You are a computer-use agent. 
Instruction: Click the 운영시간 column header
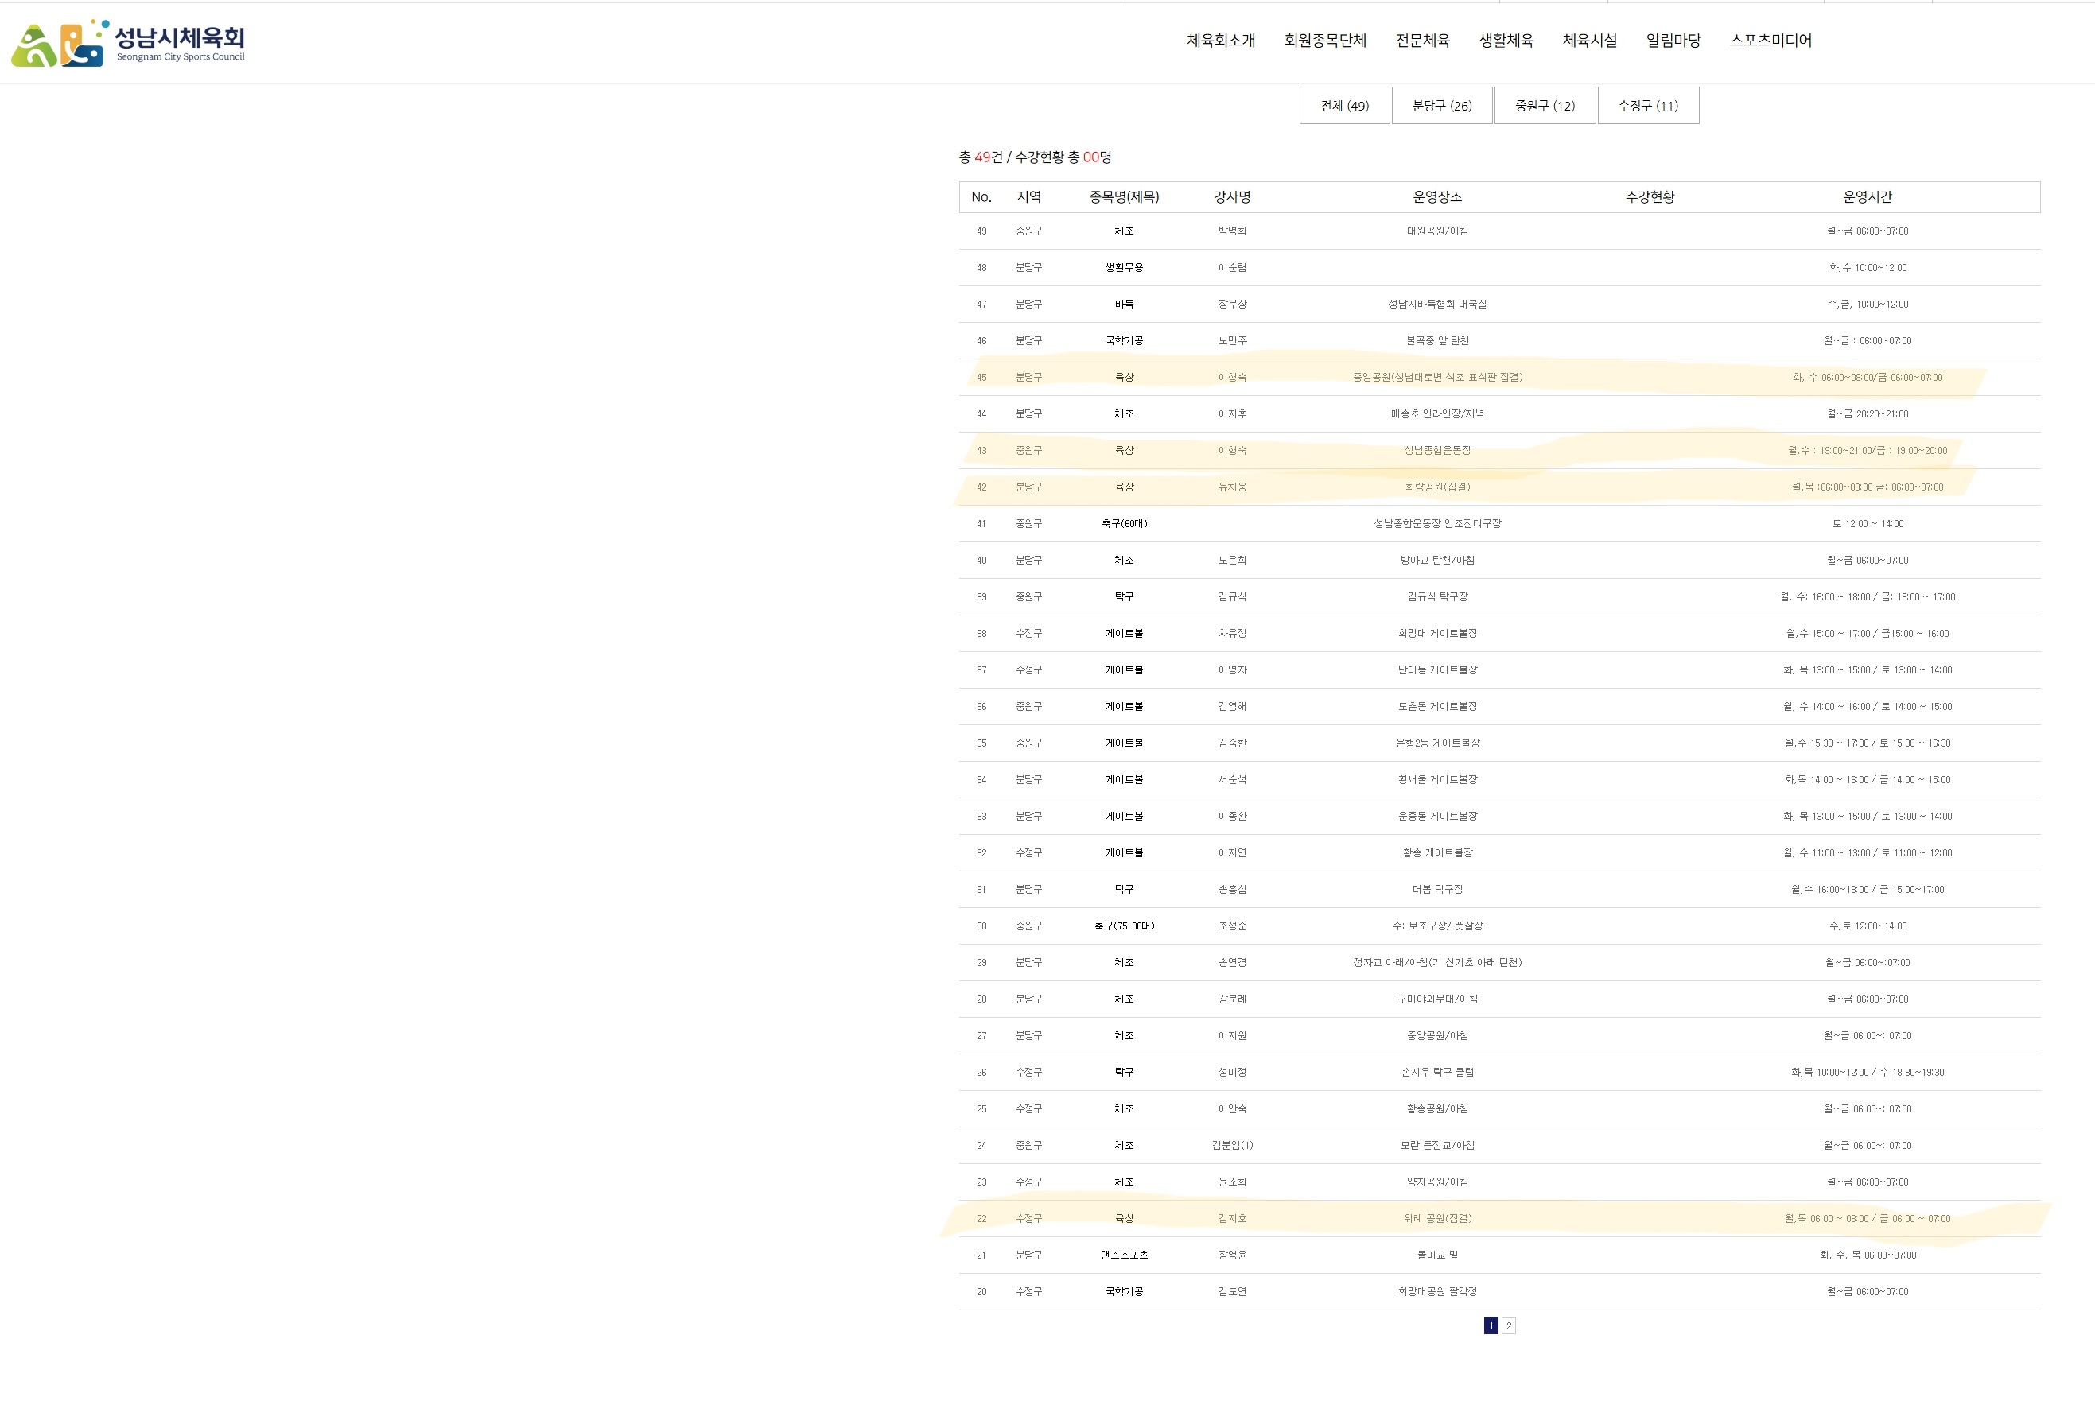pos(1867,196)
